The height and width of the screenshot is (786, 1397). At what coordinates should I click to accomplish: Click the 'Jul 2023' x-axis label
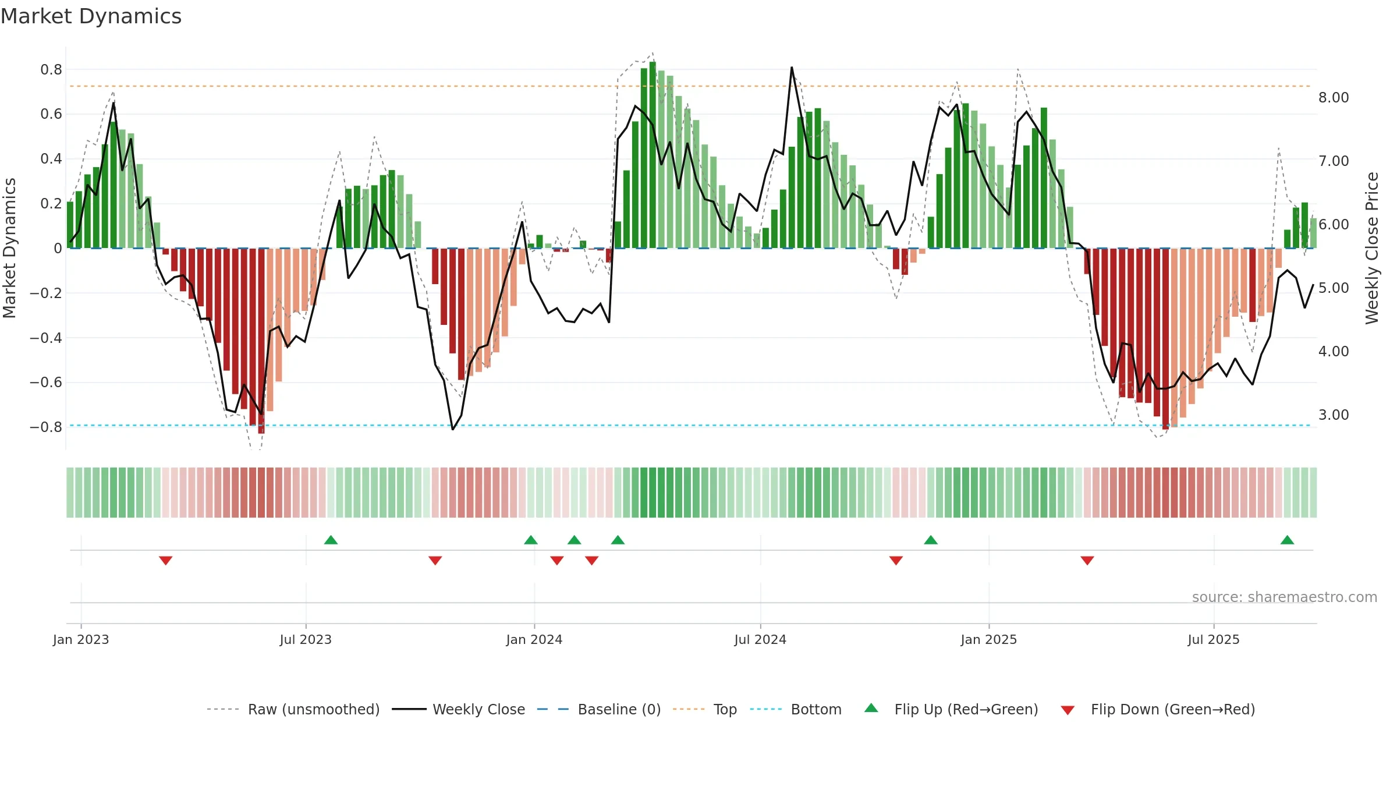pos(306,639)
